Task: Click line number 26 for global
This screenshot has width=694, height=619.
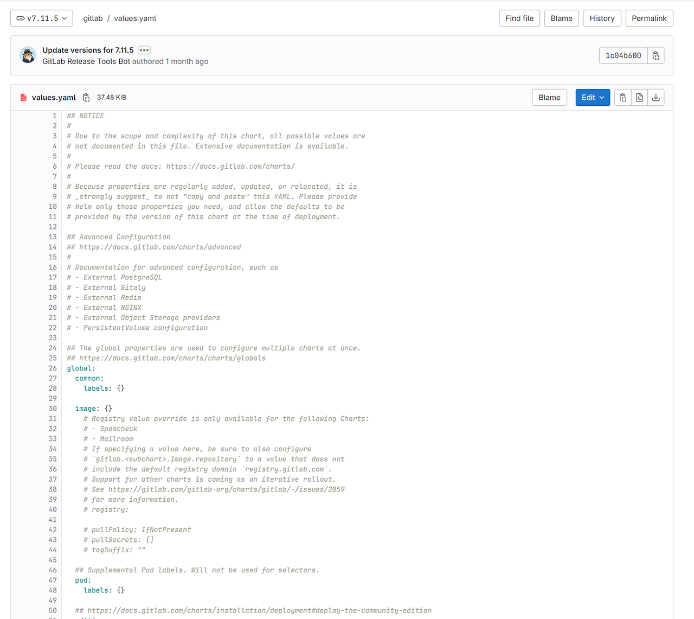Action: coord(53,368)
